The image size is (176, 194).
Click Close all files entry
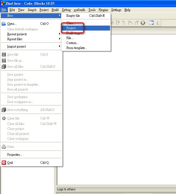point(31,124)
